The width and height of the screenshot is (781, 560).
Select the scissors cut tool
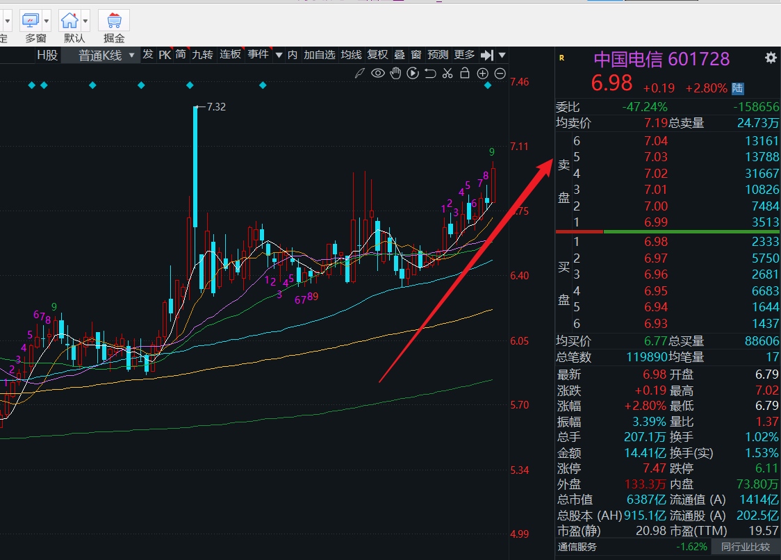click(447, 73)
